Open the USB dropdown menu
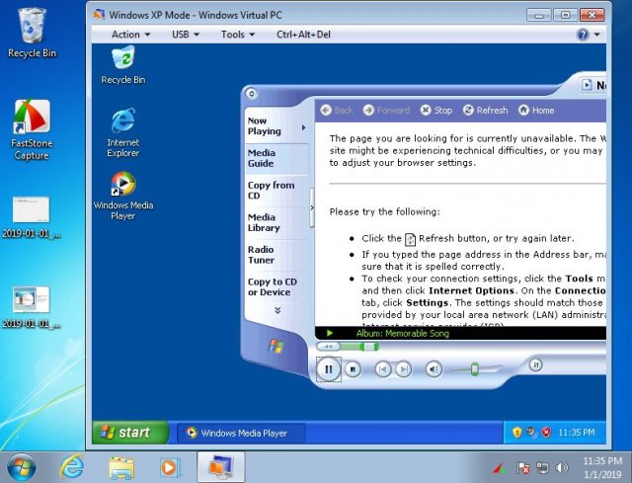Image resolution: width=632 pixels, height=483 pixels. (x=186, y=35)
